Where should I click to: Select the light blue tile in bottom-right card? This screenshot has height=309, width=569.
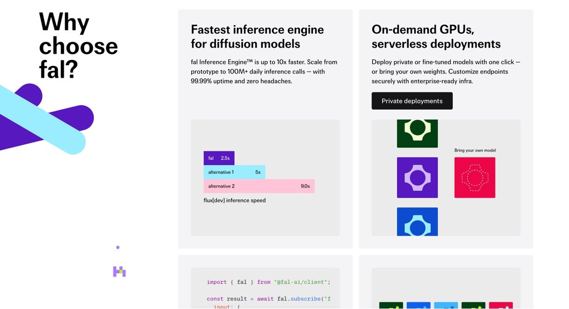446,305
